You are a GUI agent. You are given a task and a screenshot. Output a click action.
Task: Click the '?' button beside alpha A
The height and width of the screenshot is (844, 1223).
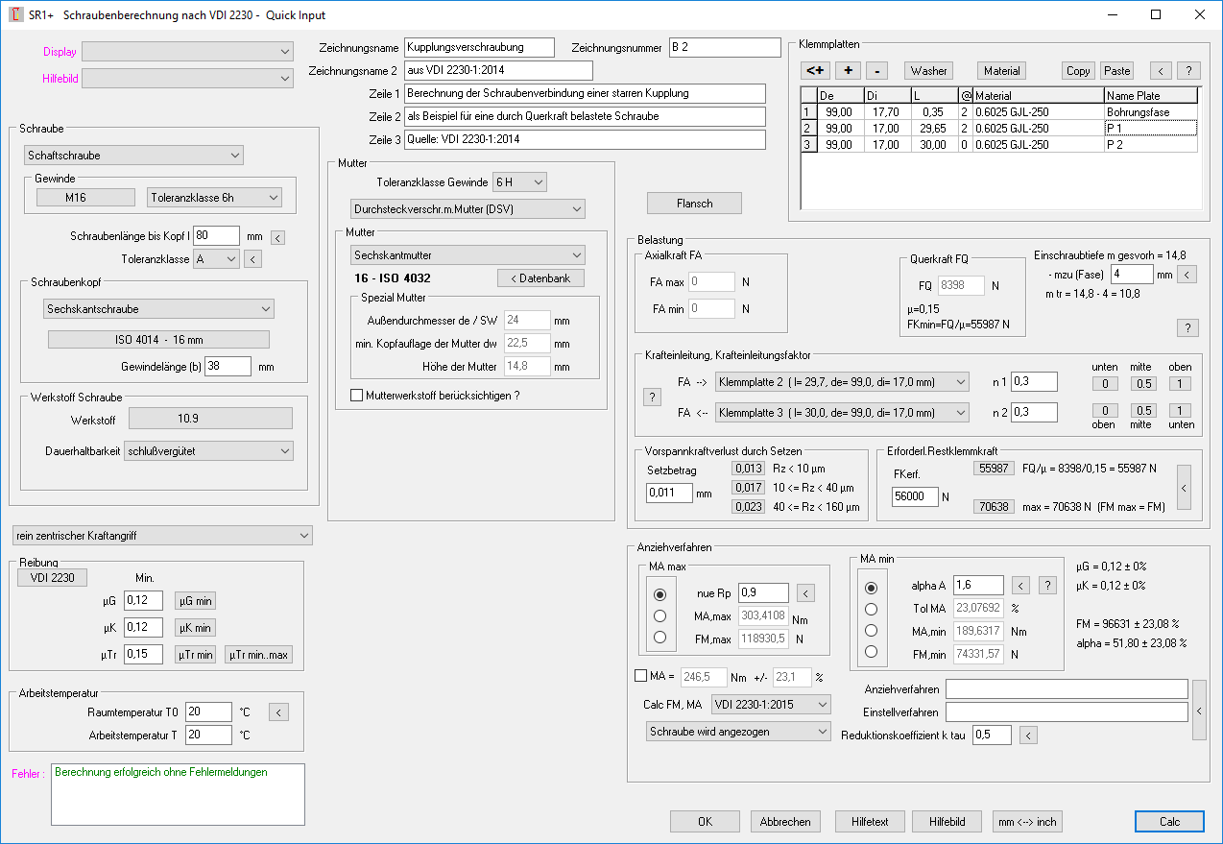(x=1047, y=585)
